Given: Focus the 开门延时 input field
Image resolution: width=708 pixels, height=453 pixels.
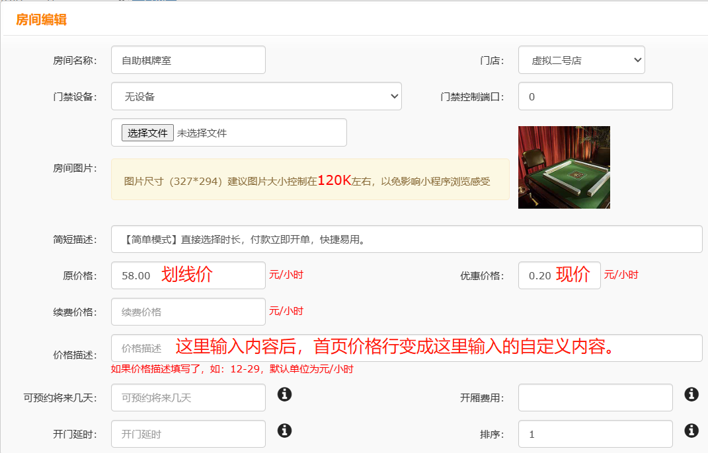Looking at the screenshot, I should pyautogui.click(x=188, y=434).
